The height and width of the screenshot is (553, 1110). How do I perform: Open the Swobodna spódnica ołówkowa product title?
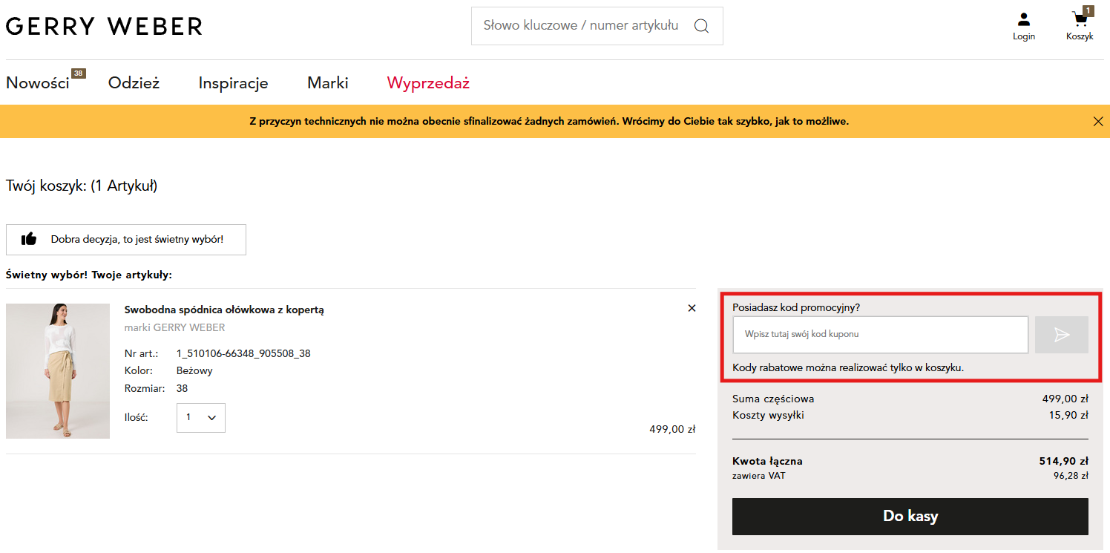pyautogui.click(x=224, y=310)
